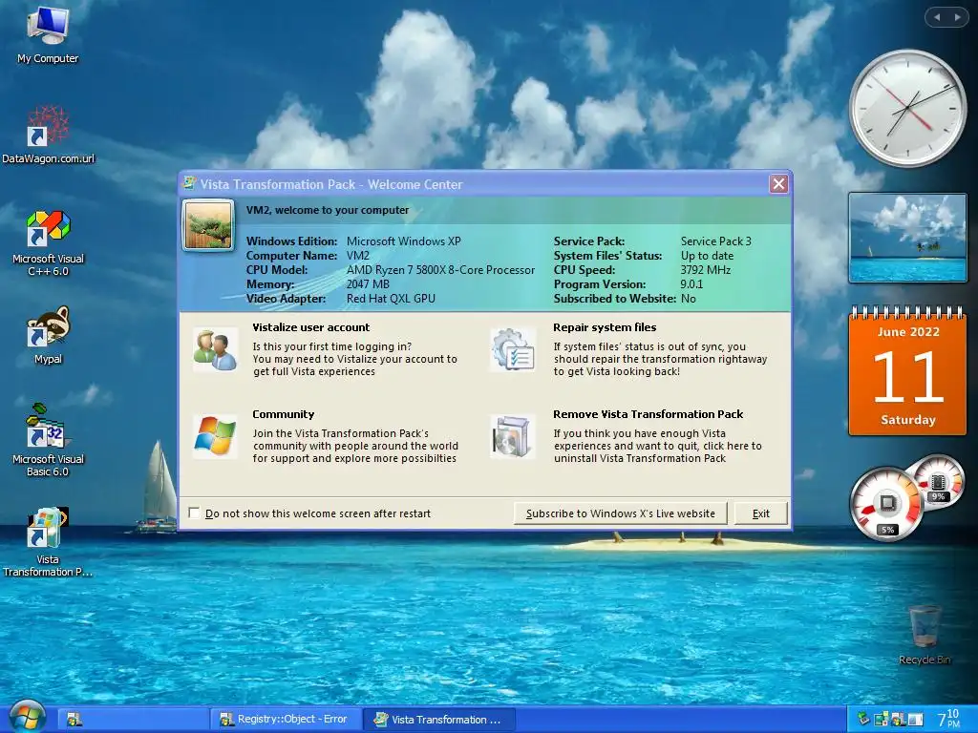Close the Welcome Center window

tap(778, 184)
